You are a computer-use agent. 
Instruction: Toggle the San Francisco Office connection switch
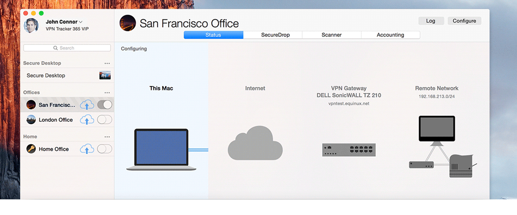[x=105, y=105]
